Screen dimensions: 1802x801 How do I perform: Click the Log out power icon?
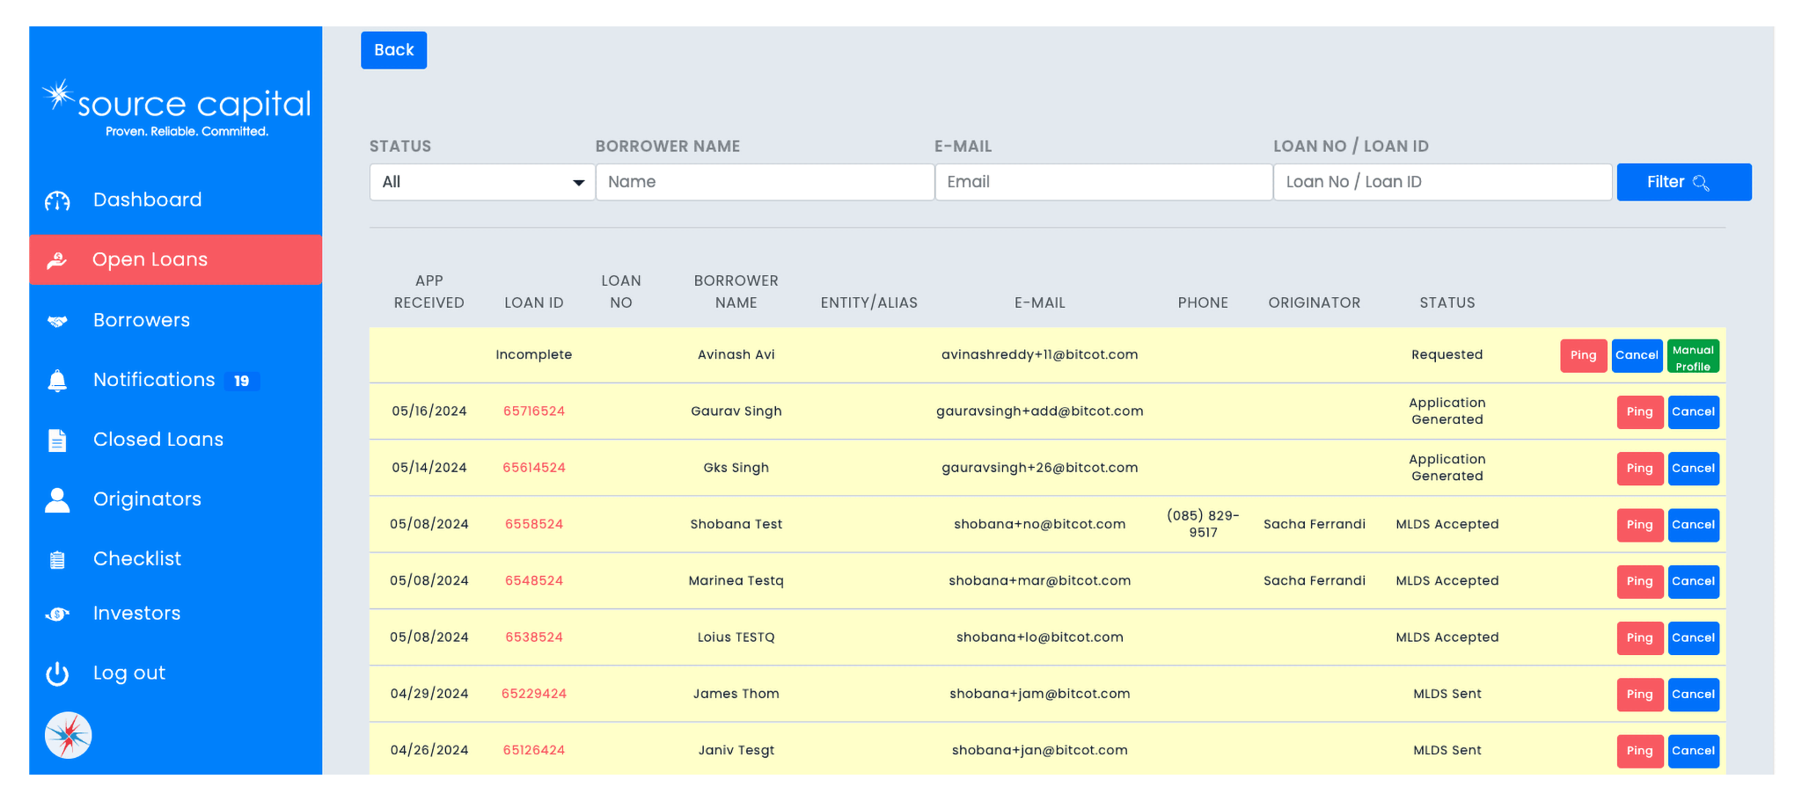(x=57, y=674)
